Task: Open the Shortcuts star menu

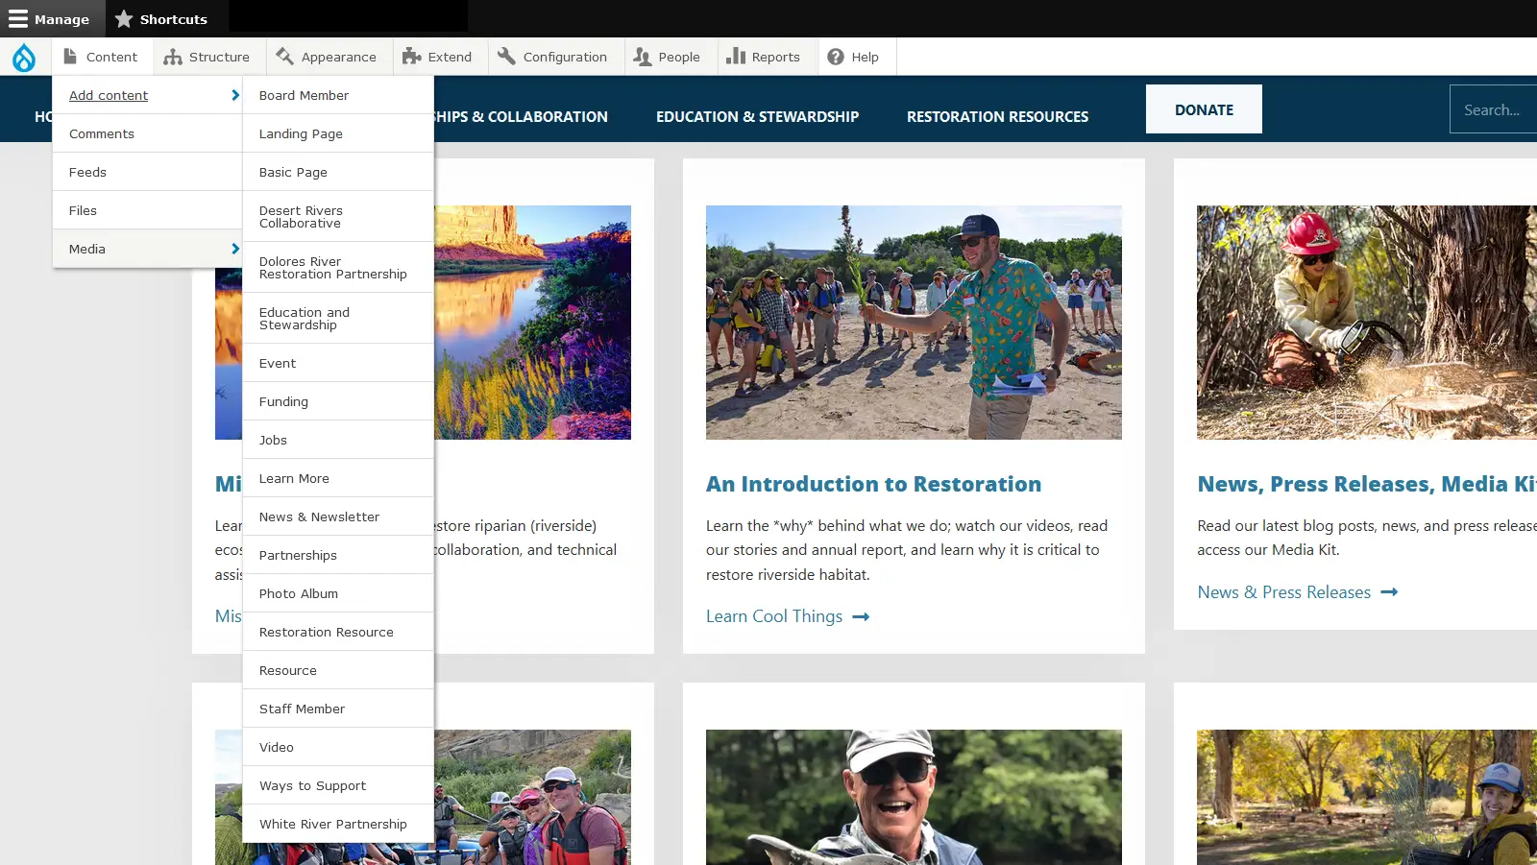Action: point(161,19)
